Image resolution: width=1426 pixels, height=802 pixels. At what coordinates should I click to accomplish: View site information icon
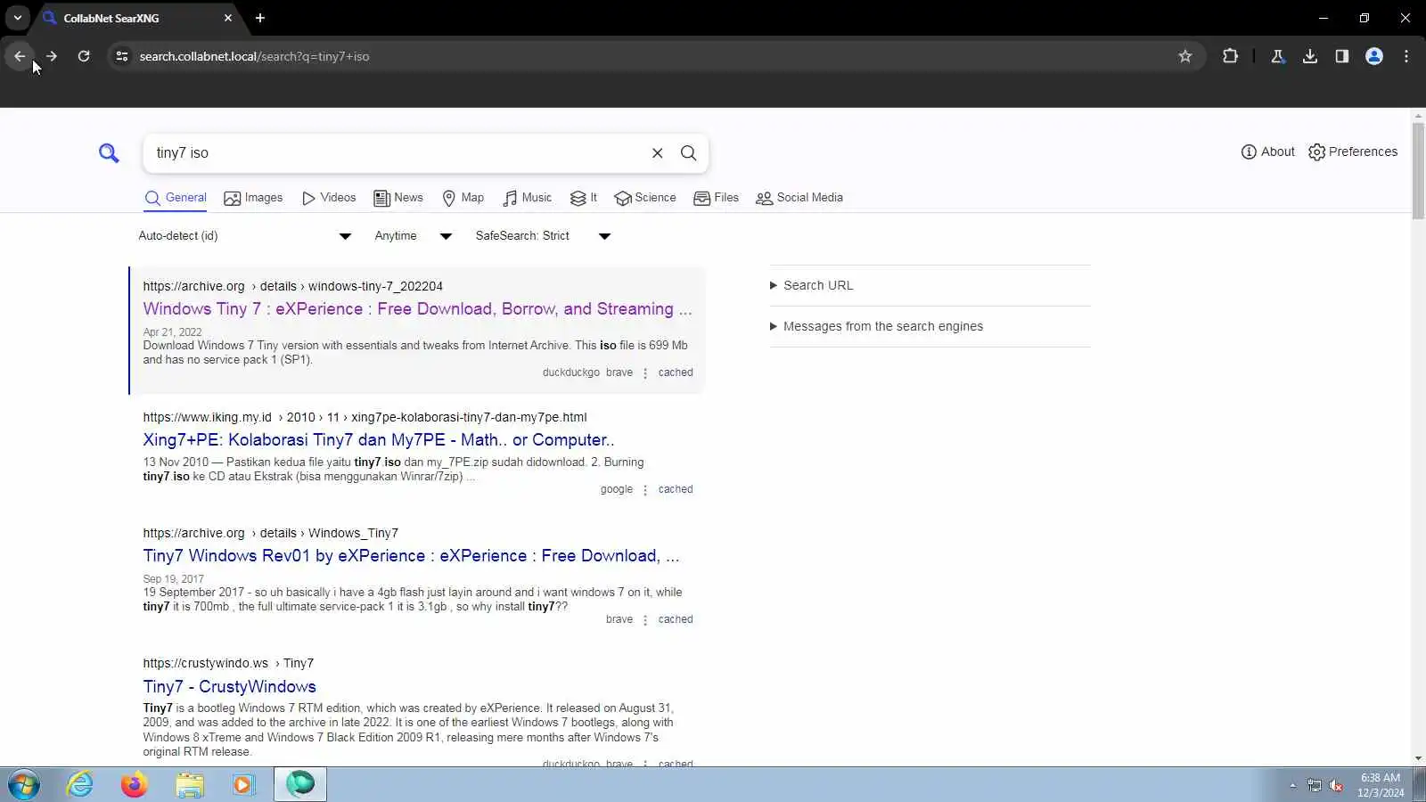point(122,56)
